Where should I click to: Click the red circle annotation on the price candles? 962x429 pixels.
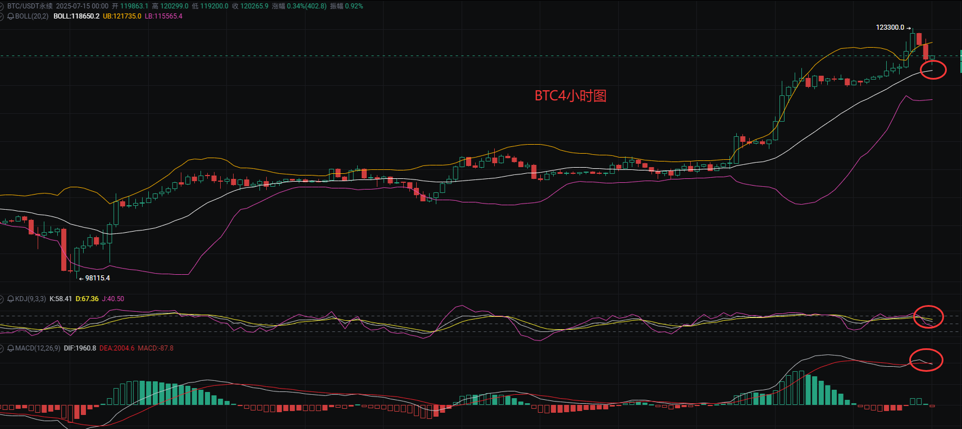[x=933, y=70]
